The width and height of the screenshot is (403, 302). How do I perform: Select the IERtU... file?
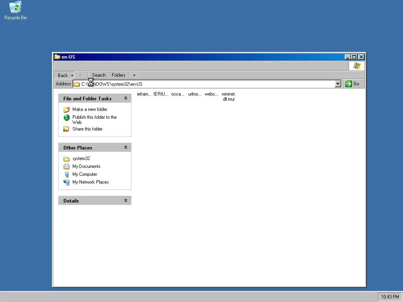pos(161,94)
